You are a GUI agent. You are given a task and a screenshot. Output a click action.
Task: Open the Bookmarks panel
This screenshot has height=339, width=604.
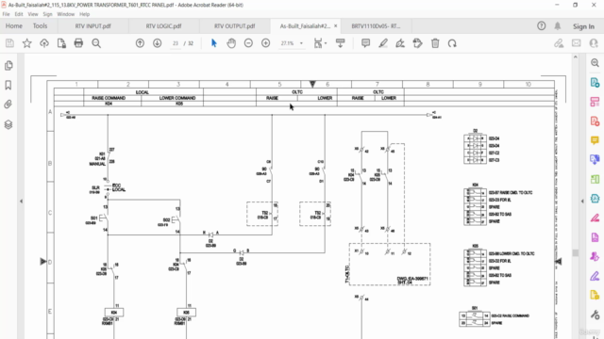point(8,85)
